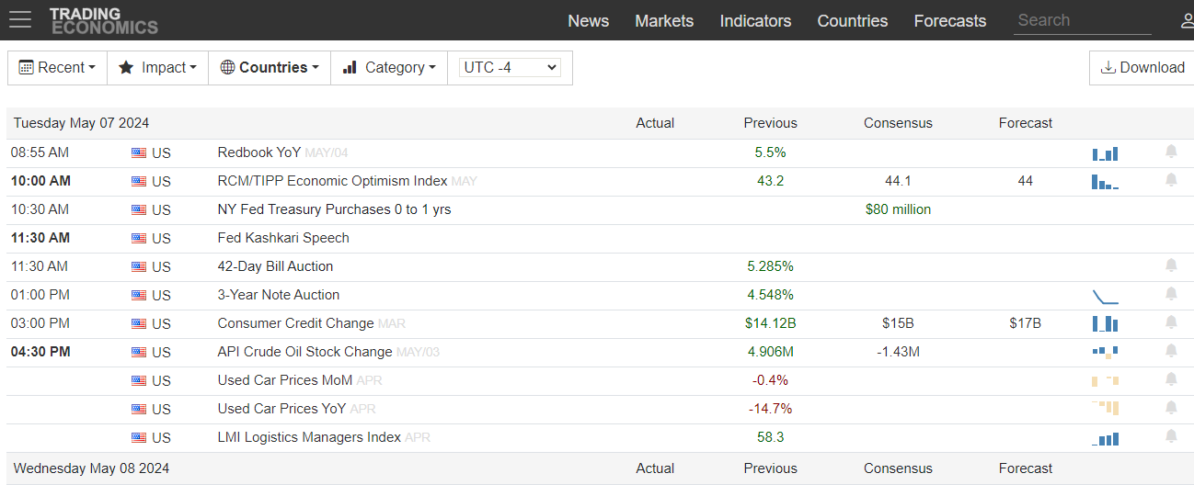
Task: Click the 5.285% previous value
Action: click(x=770, y=266)
